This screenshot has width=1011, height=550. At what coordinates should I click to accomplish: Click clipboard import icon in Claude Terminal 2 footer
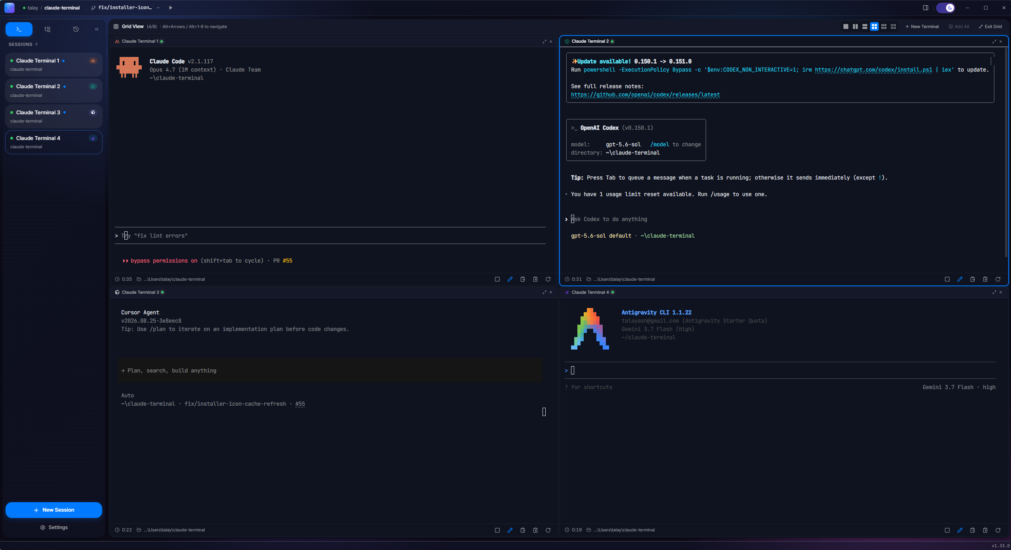point(985,279)
